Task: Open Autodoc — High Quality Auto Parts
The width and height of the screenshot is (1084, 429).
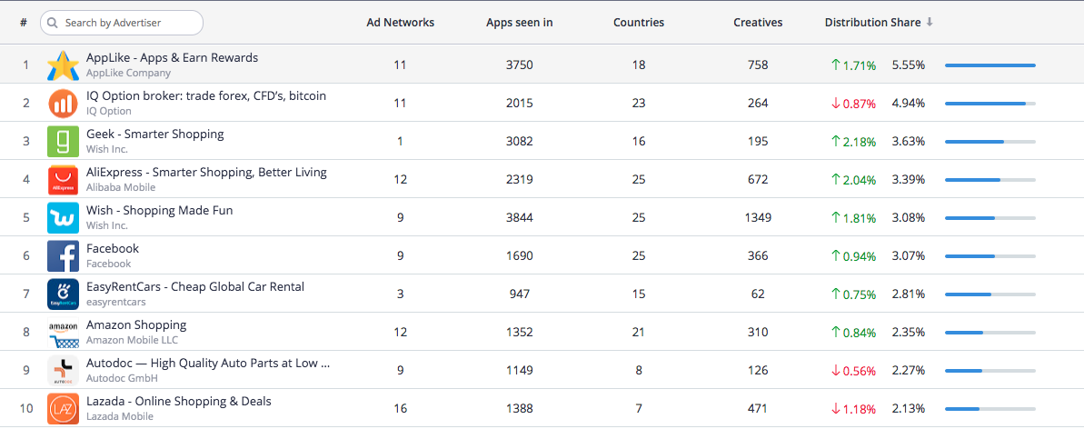Action: (x=208, y=364)
